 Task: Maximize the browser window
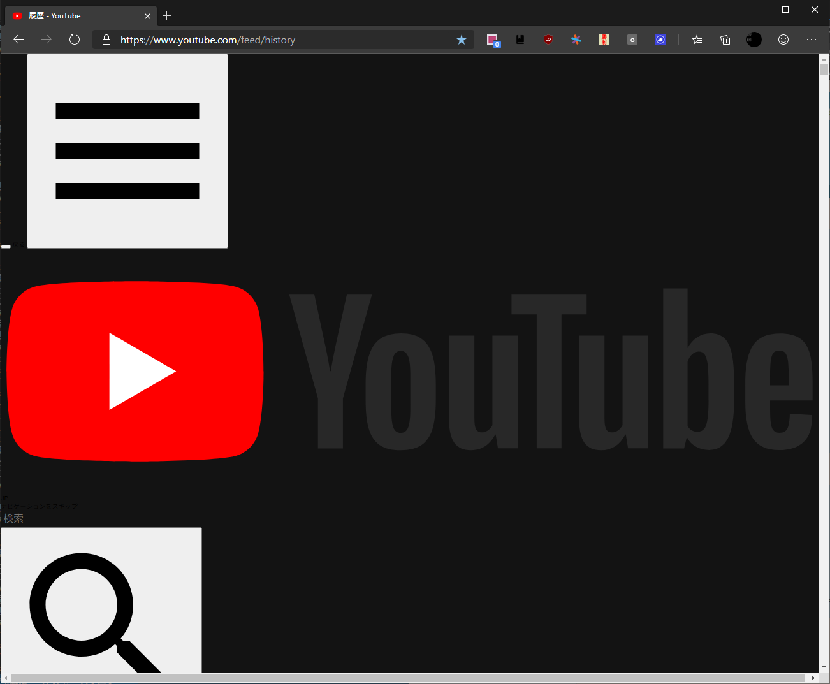[x=785, y=10]
